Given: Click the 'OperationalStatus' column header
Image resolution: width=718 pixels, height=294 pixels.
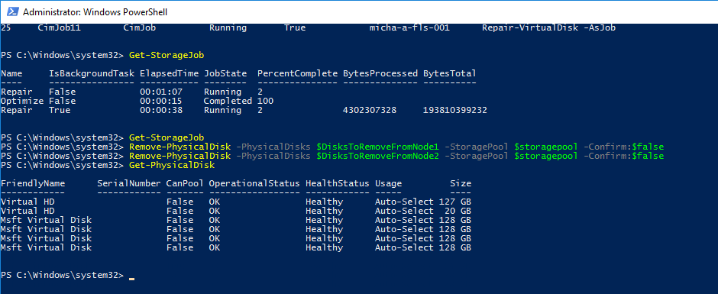Looking at the screenshot, I should 254,183.
